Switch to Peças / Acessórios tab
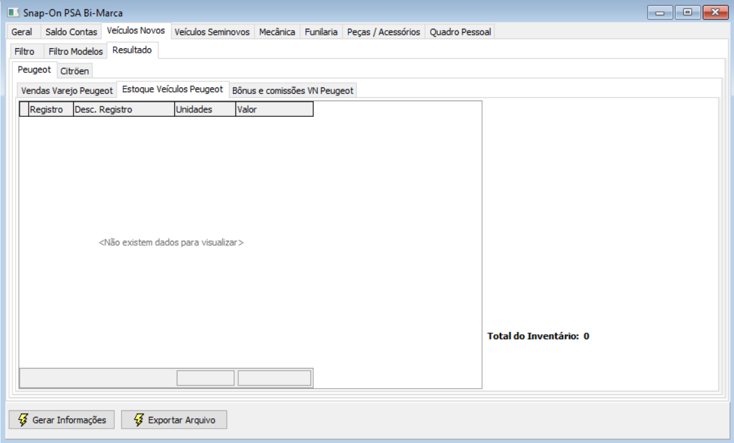 pos(384,32)
